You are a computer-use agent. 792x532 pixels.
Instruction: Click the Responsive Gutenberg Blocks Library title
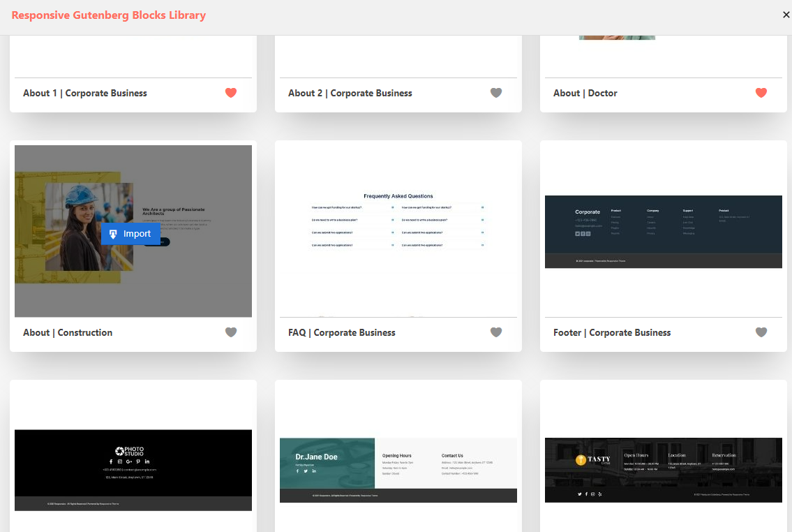(109, 15)
